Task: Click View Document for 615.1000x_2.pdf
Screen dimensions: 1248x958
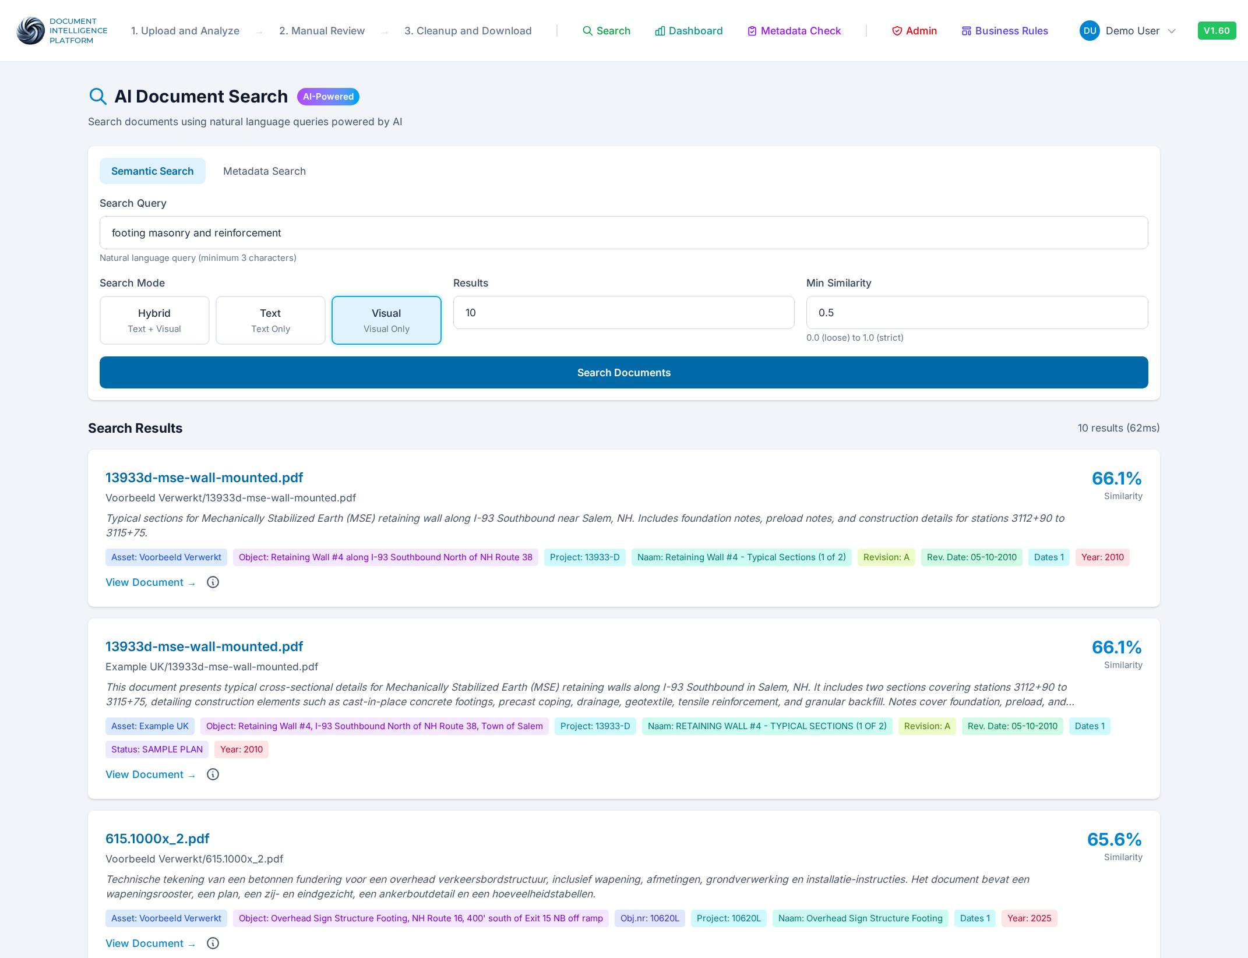Action: pyautogui.click(x=150, y=943)
